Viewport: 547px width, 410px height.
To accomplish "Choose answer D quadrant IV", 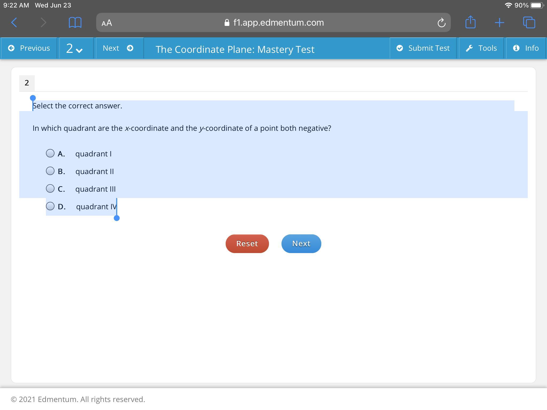I will tap(50, 206).
